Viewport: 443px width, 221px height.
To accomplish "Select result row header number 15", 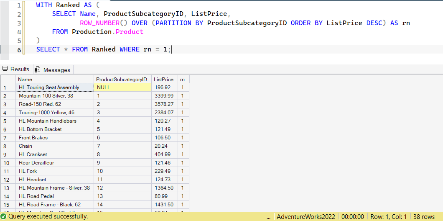I will (x=8, y=204).
